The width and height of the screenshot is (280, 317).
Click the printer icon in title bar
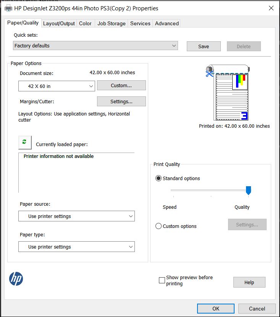pos(8,8)
